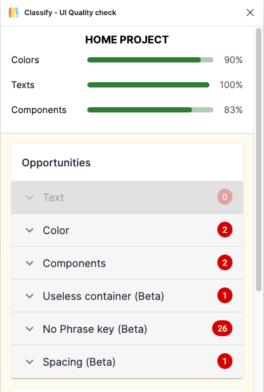Expand the Useless container (Beta) chevron
The image size is (264, 392).
pos(30,296)
